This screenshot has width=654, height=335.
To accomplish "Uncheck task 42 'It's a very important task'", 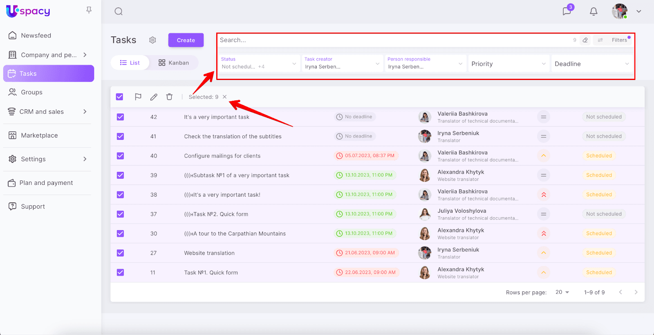I will (x=120, y=117).
